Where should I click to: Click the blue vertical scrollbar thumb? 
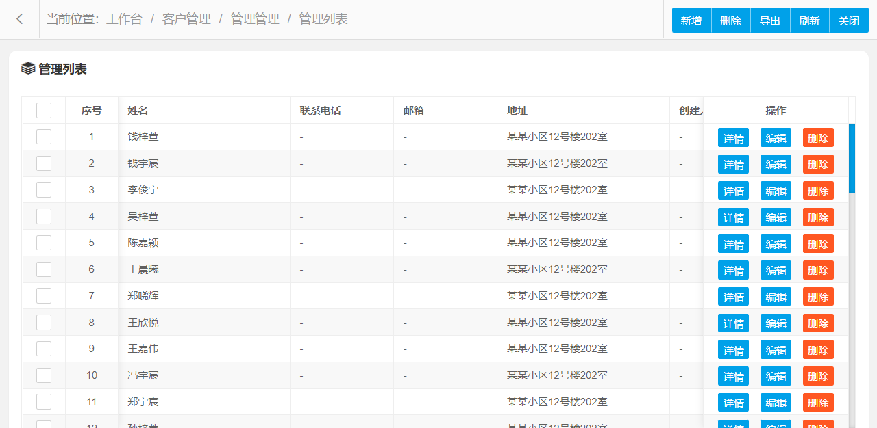coord(852,159)
